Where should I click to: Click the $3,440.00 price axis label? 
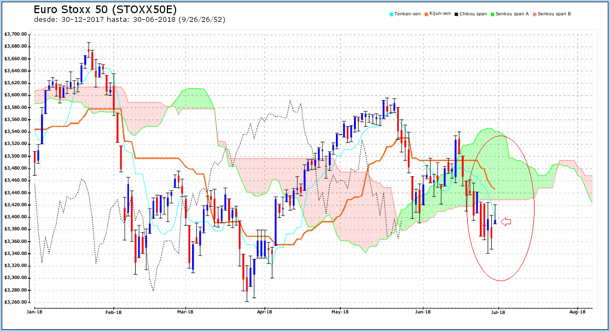tap(15, 193)
